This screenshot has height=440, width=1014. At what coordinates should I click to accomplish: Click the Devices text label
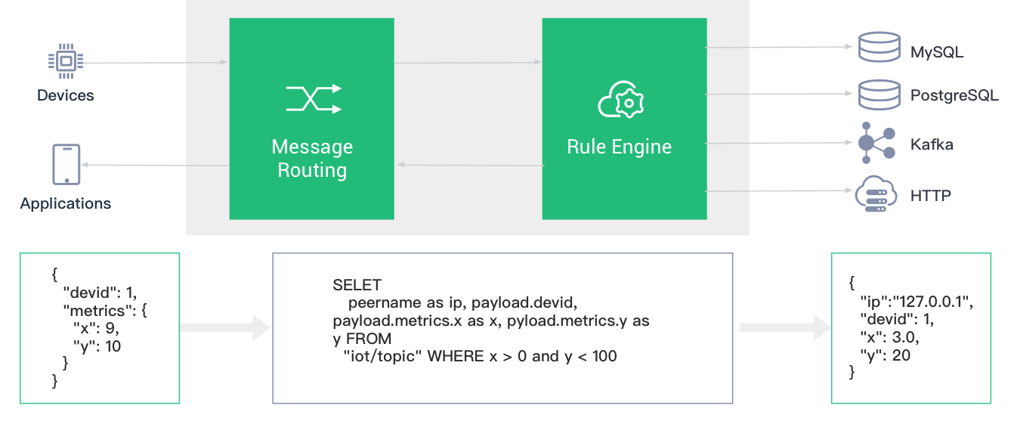66,95
